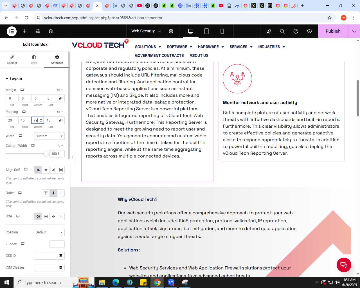The image size is (360, 288).
Task: Open the Position dropdown set to Default
Action: pos(49,232)
